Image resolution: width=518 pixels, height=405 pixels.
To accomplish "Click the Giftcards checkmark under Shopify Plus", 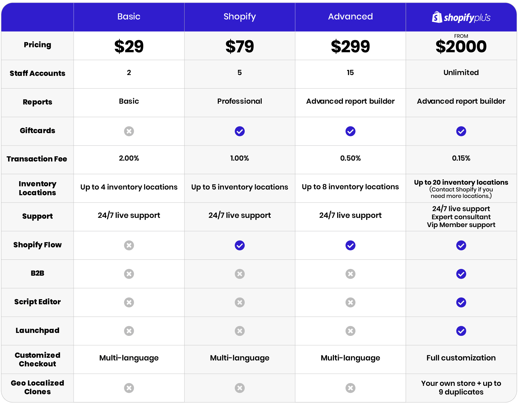I will coord(461,131).
